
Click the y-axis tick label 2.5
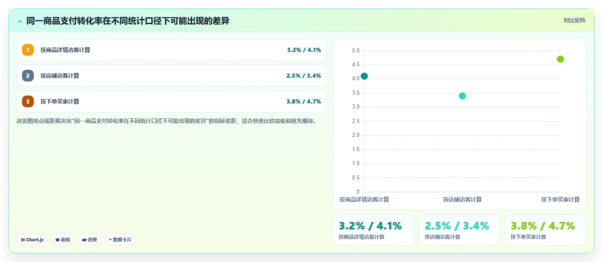(356, 121)
